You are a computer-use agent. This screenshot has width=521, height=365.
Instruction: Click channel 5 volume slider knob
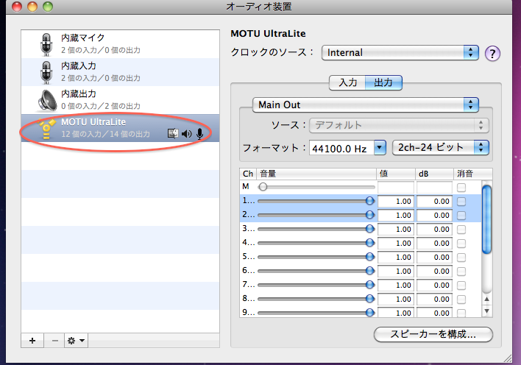point(370,257)
